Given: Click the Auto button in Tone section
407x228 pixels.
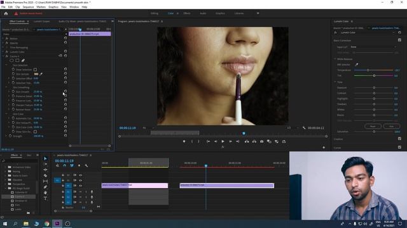Looking at the screenshot, I should [x=391, y=126].
